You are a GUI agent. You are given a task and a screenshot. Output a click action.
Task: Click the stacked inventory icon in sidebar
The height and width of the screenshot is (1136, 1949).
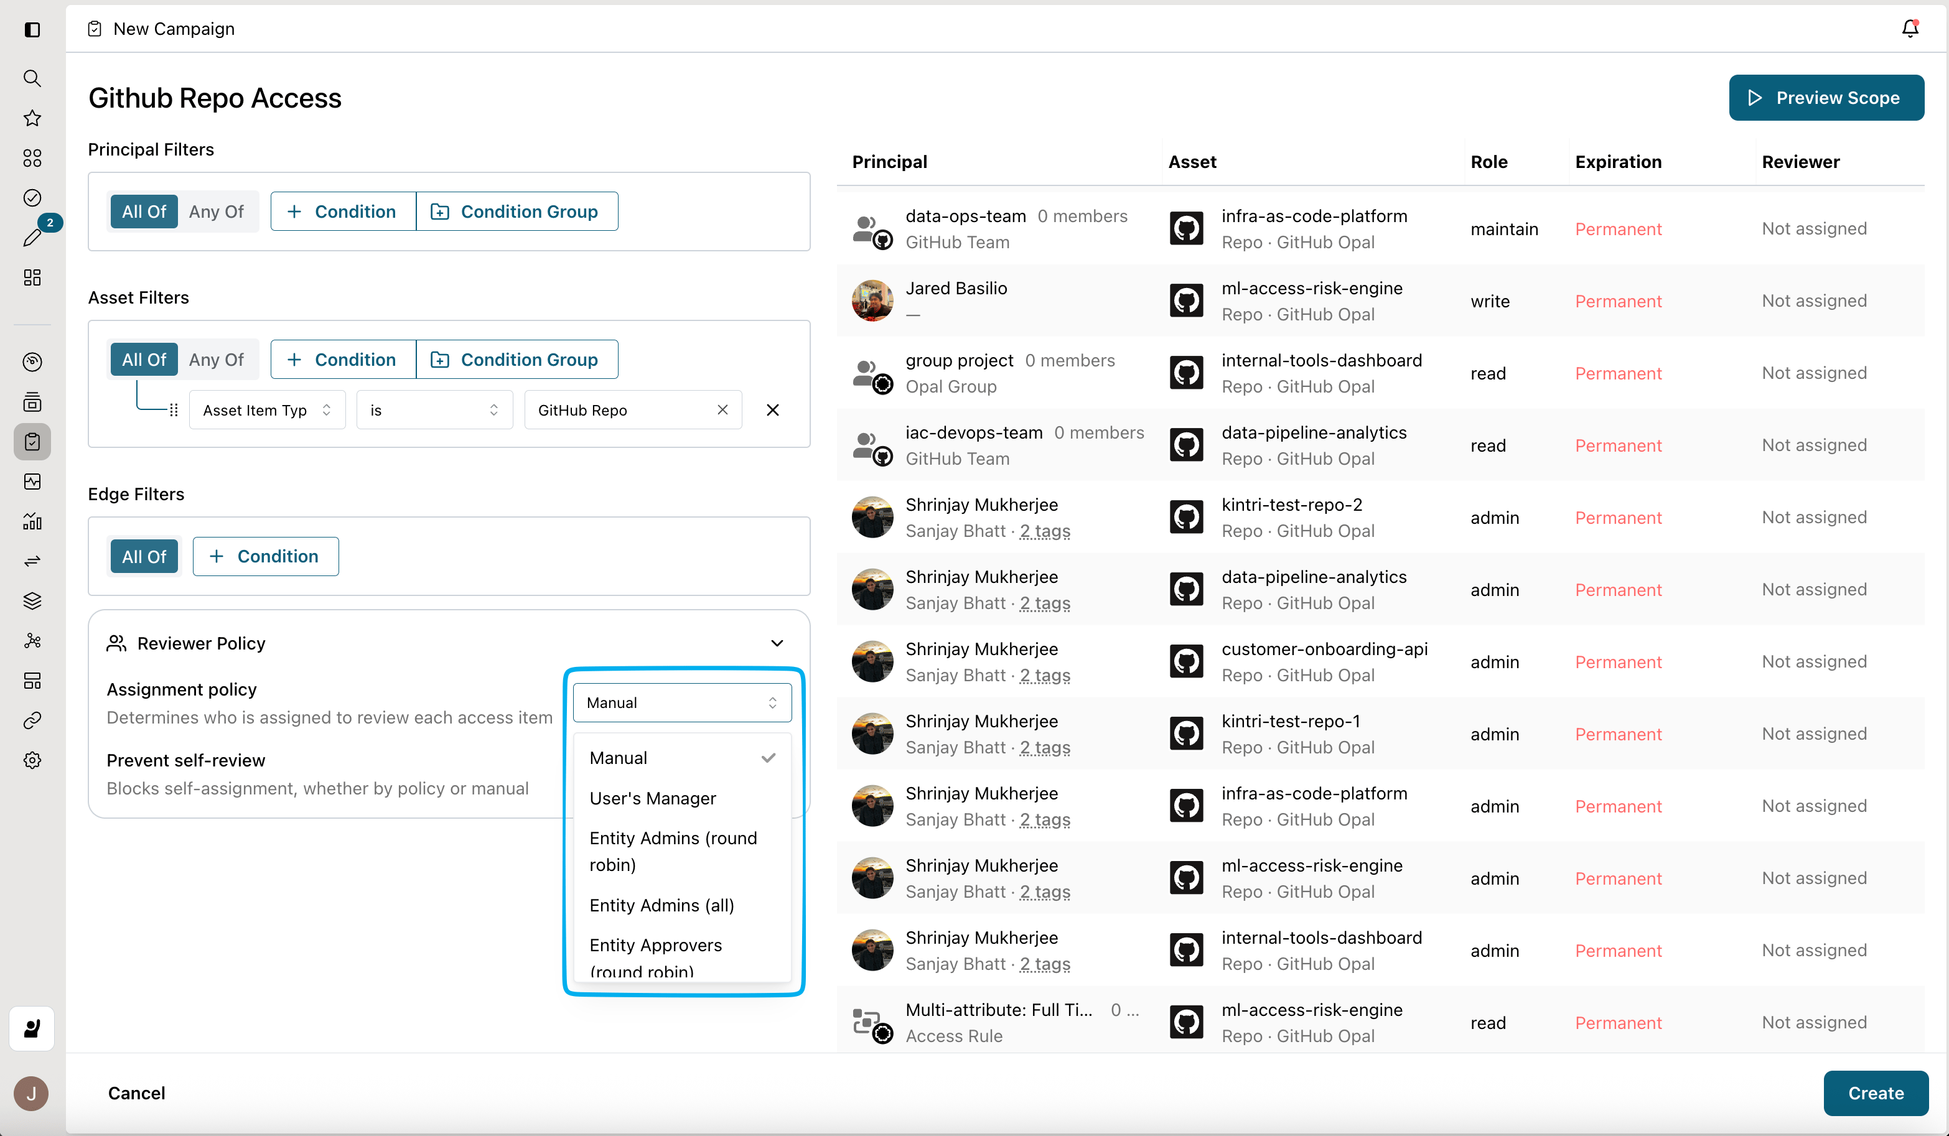(x=32, y=402)
